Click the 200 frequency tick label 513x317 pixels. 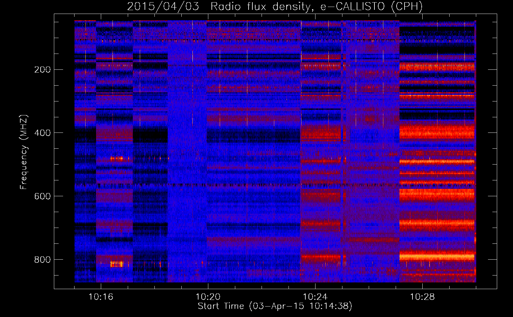[x=42, y=70]
